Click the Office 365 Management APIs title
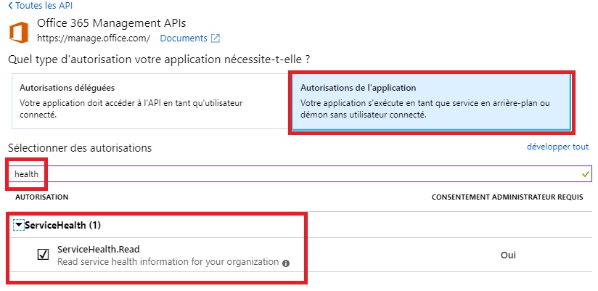The height and width of the screenshot is (291, 598). click(x=111, y=23)
